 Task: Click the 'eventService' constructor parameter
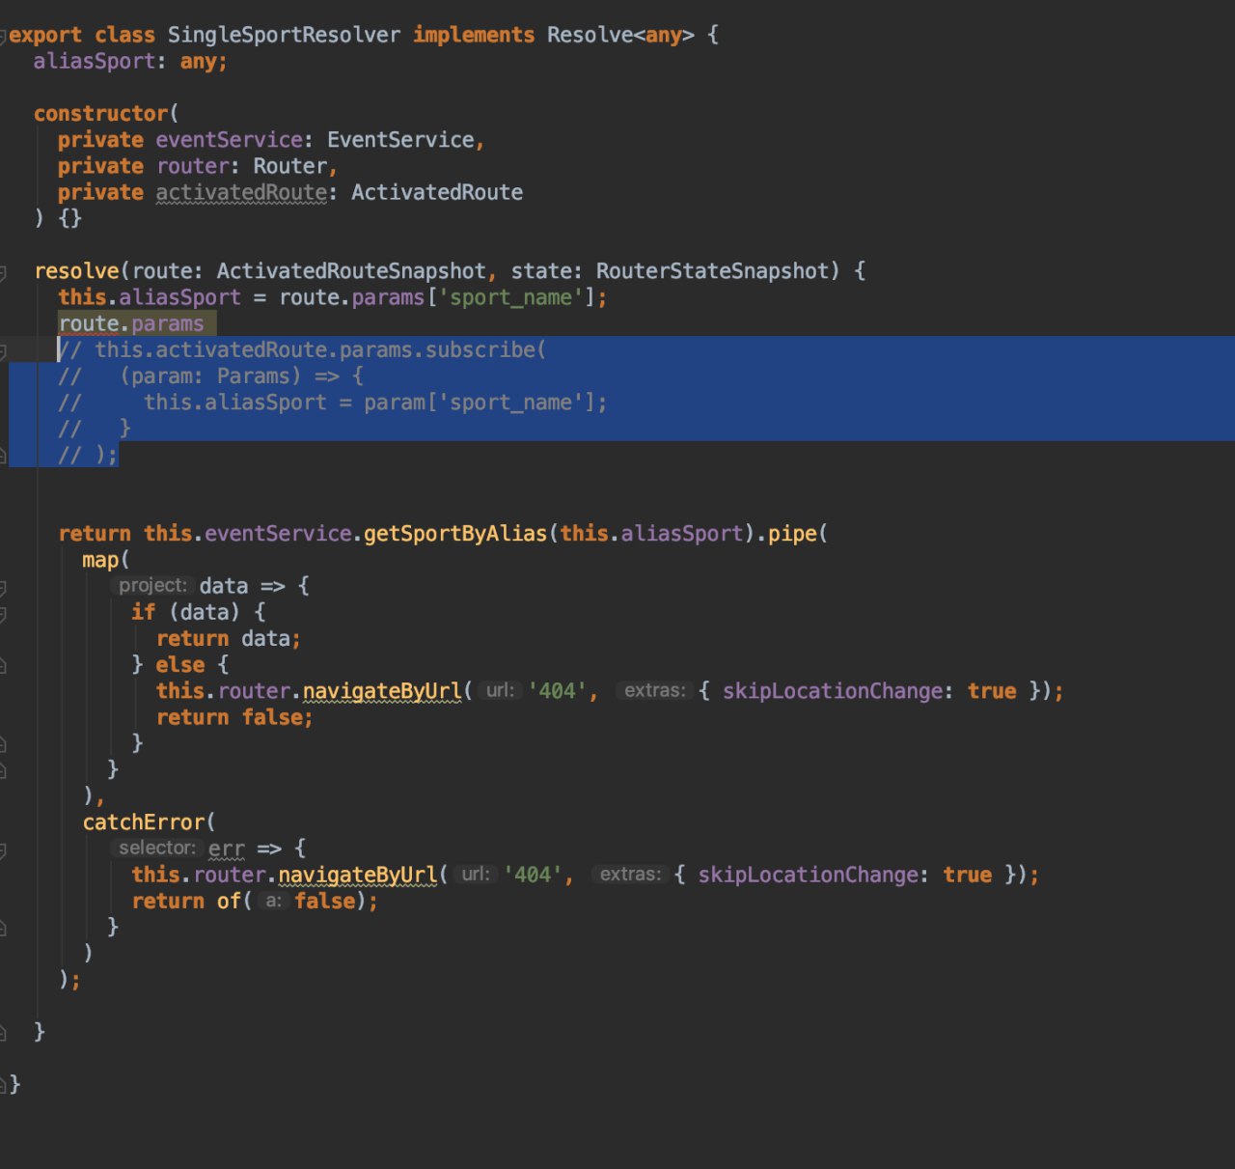(x=229, y=140)
